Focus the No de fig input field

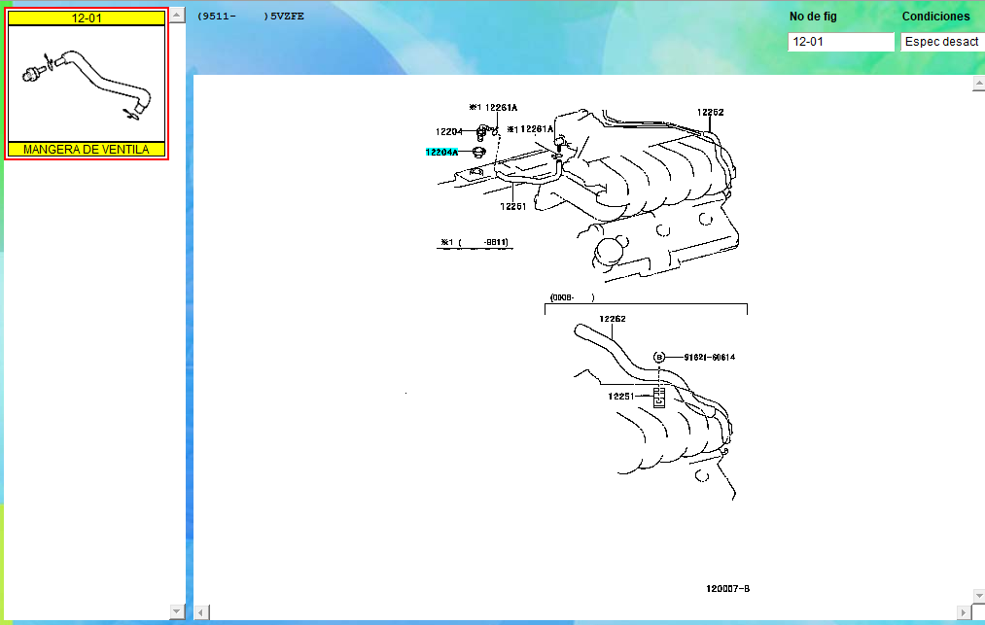[840, 42]
